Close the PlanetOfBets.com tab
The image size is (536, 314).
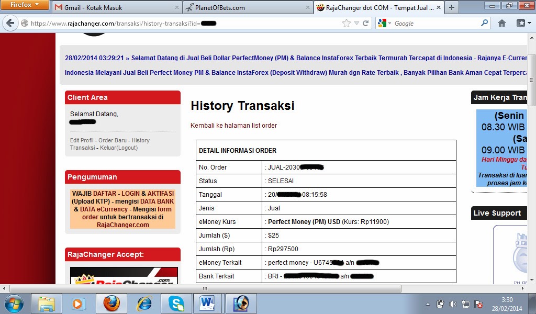click(x=308, y=7)
